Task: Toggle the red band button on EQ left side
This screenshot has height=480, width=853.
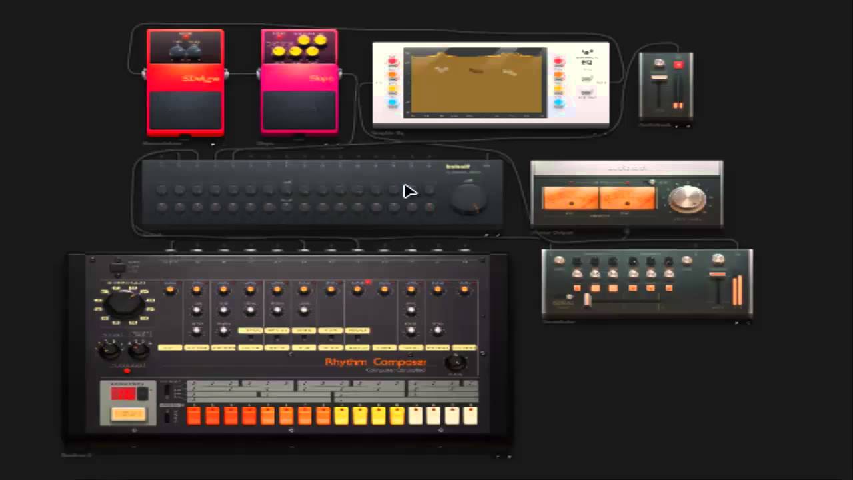Action: tap(393, 61)
